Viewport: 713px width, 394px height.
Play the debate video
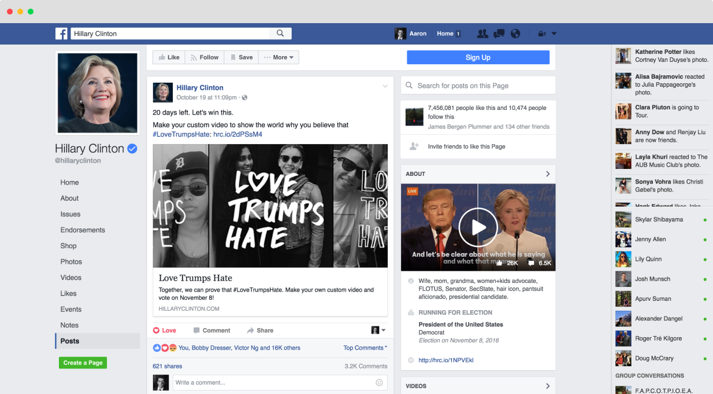click(478, 227)
